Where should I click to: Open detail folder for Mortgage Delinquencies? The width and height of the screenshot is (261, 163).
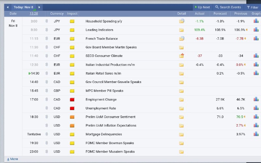pos(182,134)
